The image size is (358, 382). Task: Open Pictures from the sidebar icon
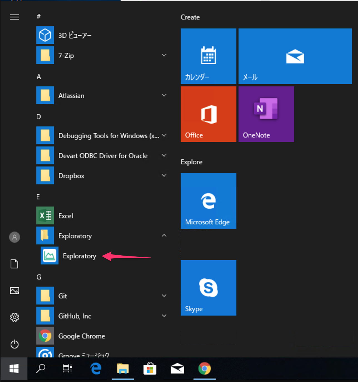pos(14,291)
